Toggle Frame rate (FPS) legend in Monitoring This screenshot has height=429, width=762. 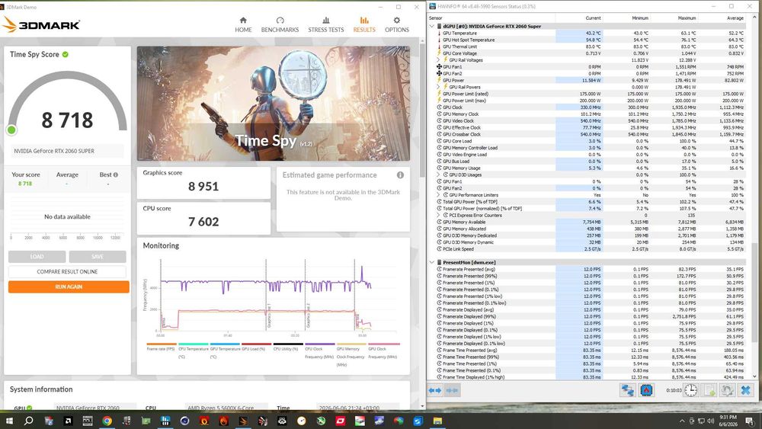[161, 347]
